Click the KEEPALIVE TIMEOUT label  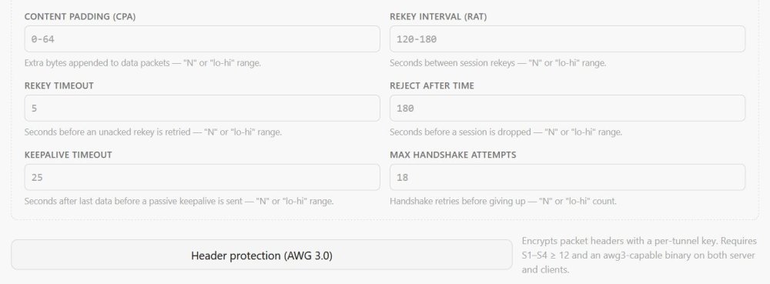[69, 155]
